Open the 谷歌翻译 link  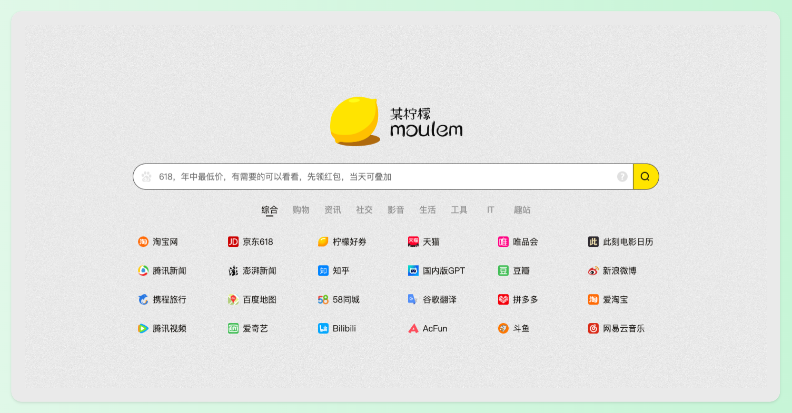click(440, 300)
